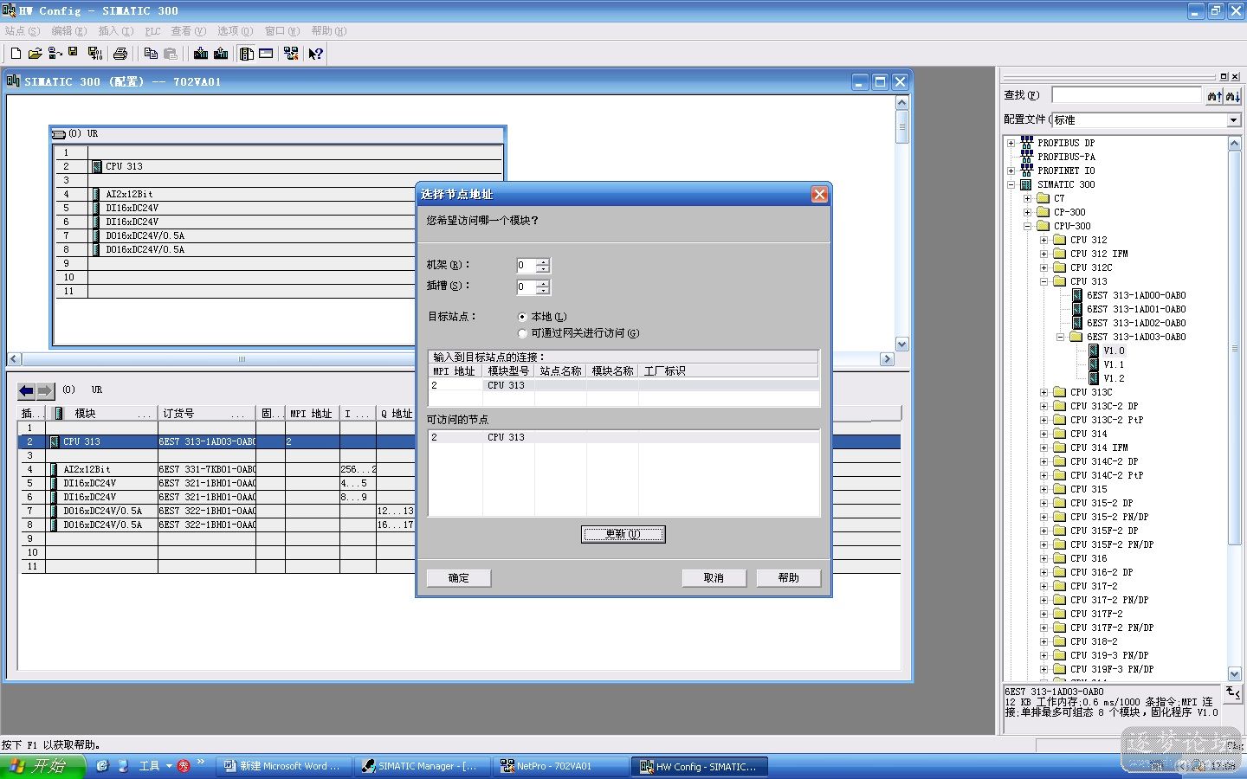Collapse the SIMATIC 300 tree node
The height and width of the screenshot is (779, 1247).
click(1011, 184)
